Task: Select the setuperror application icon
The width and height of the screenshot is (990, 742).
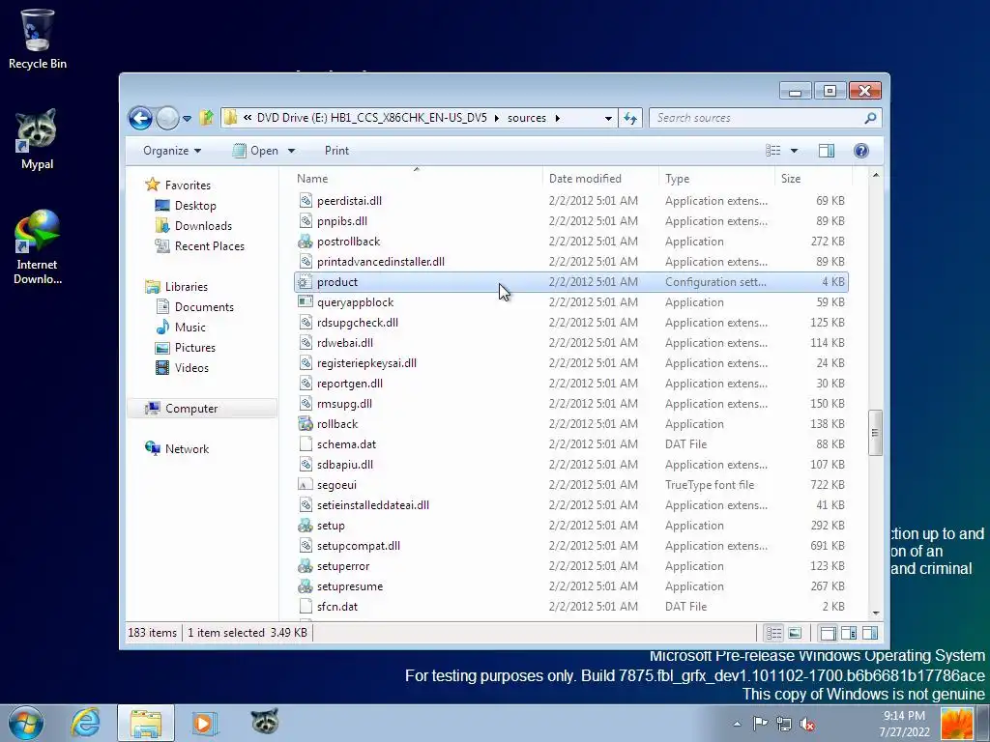Action: 306,566
